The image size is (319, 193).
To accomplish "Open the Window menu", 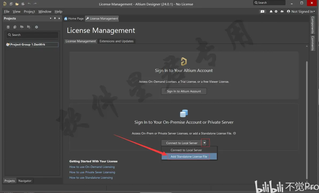I will click(45, 11).
